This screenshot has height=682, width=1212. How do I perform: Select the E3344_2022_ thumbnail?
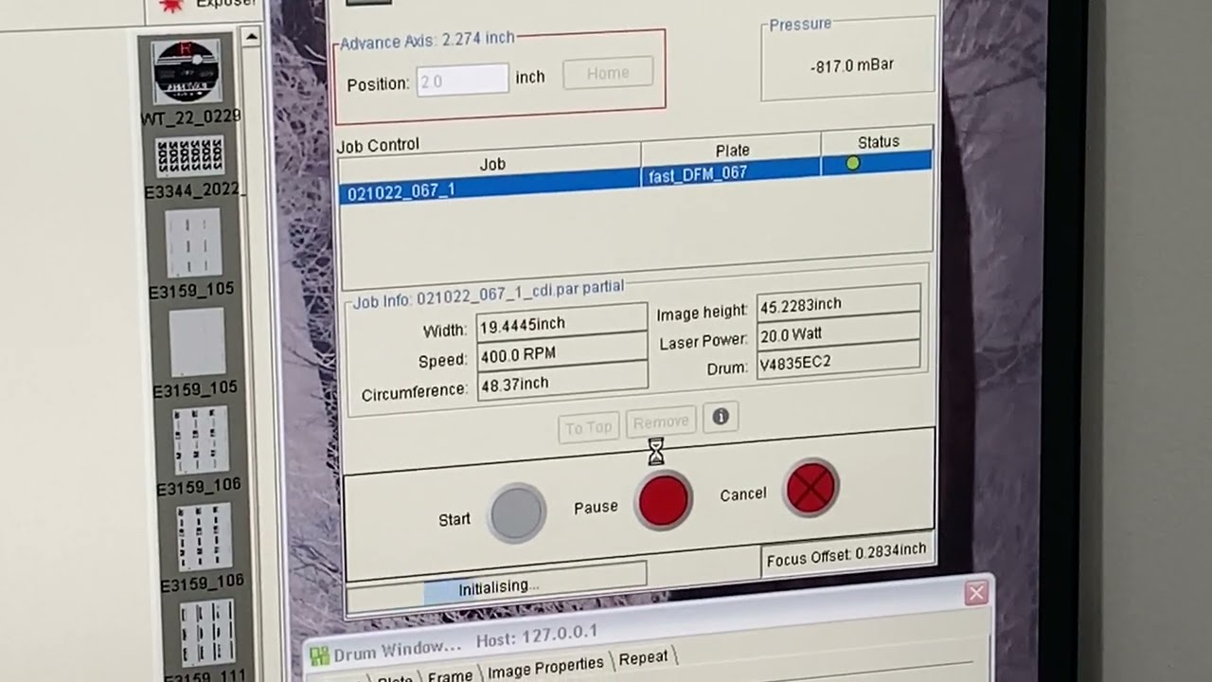pyautogui.click(x=189, y=156)
